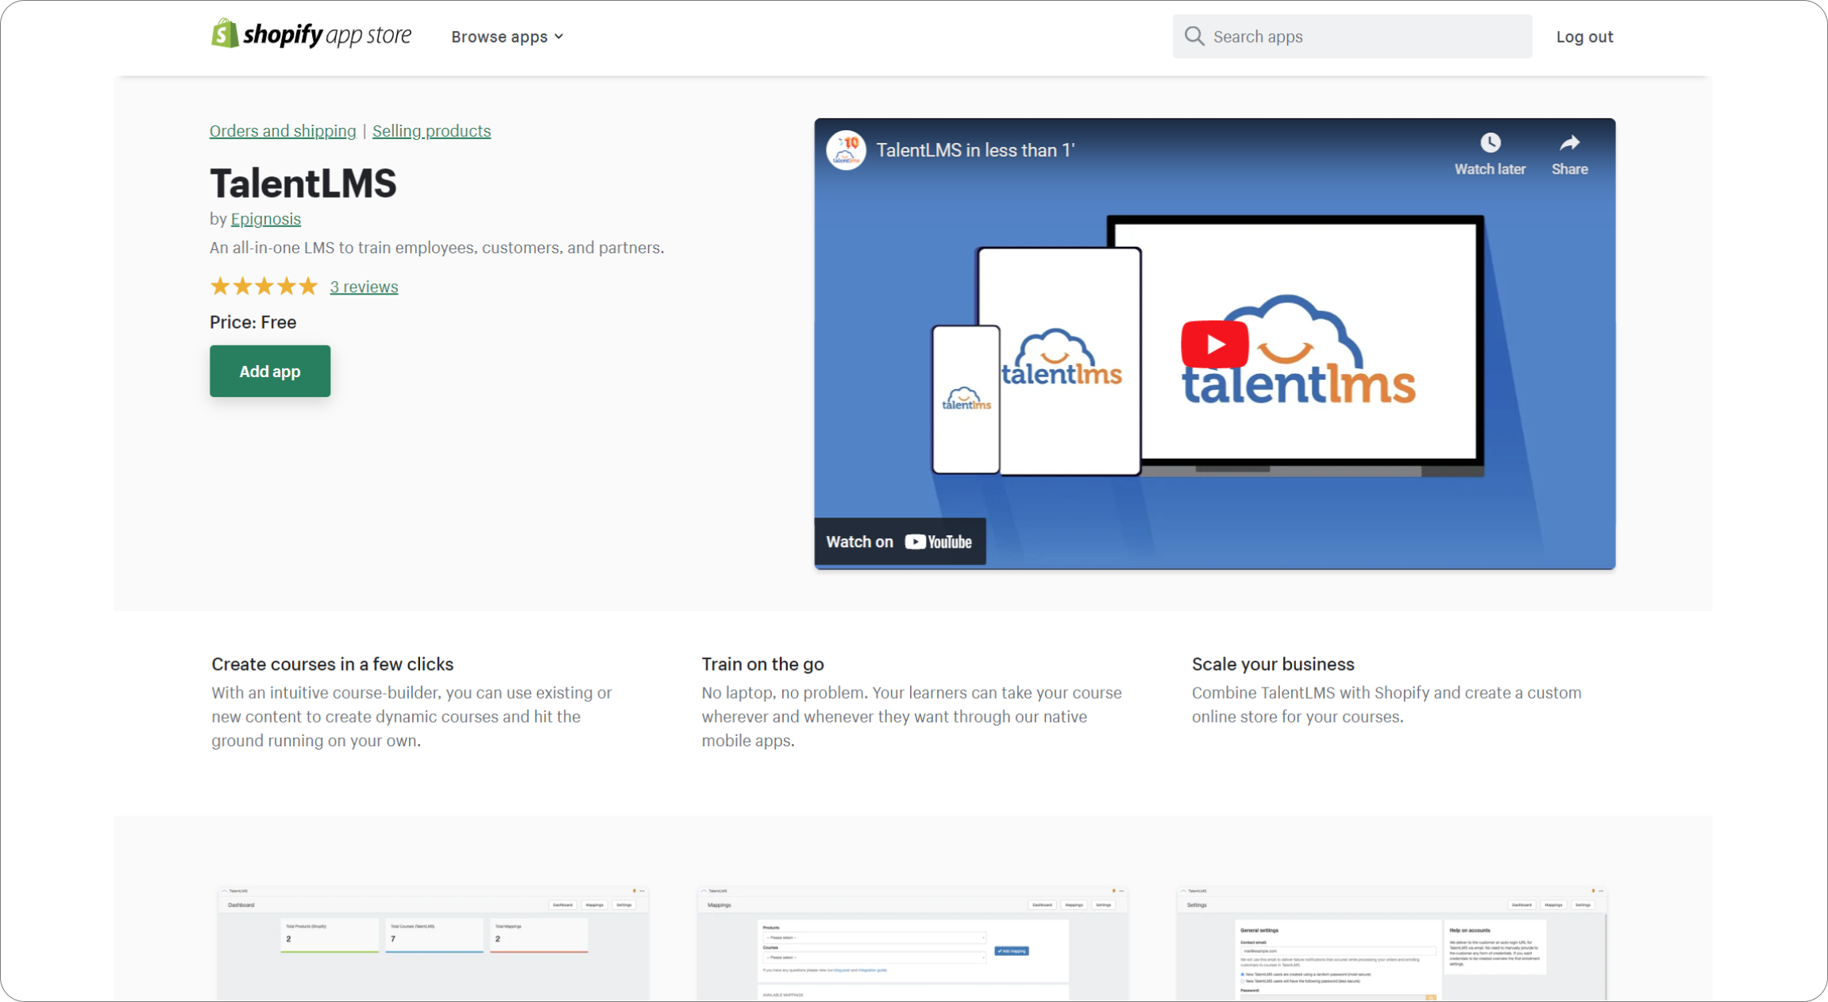Image resolution: width=1828 pixels, height=1002 pixels.
Task: Click the search magnifier icon
Action: coord(1194,36)
